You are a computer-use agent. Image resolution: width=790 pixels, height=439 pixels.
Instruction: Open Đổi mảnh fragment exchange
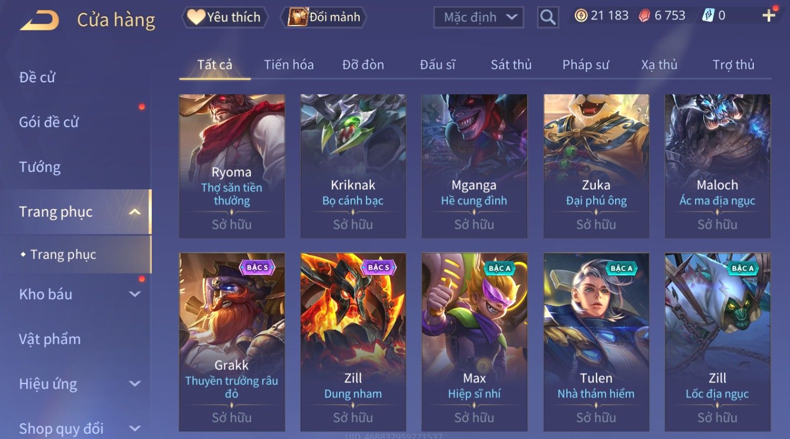[x=323, y=17]
